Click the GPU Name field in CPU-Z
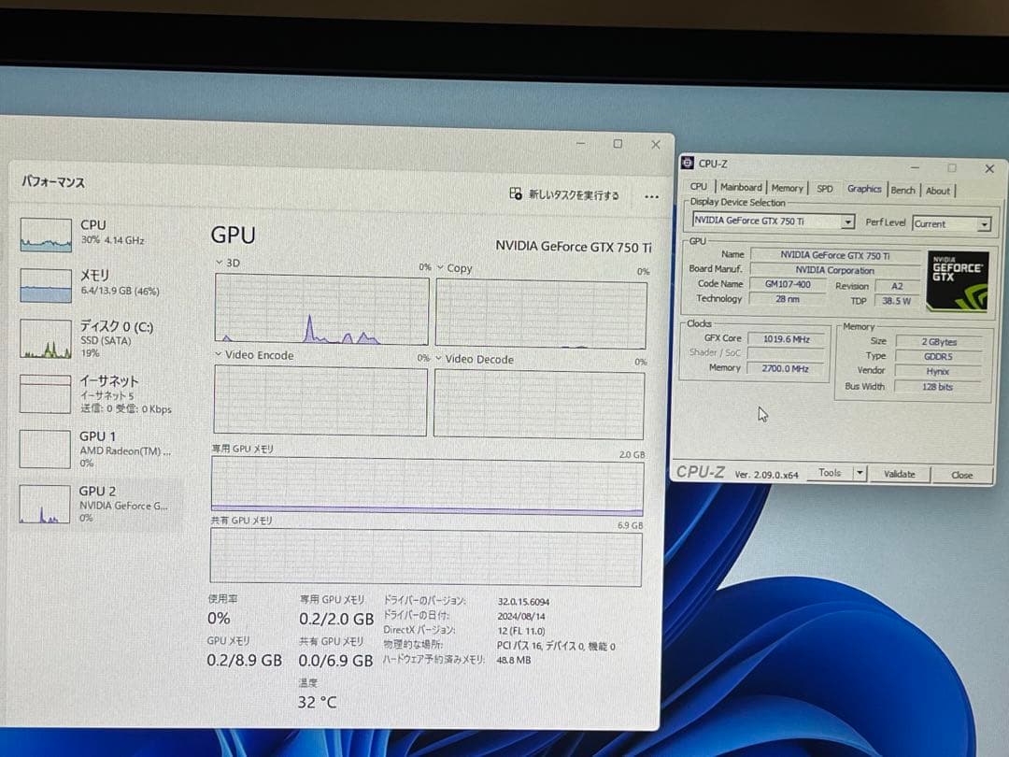 pyautogui.click(x=835, y=255)
